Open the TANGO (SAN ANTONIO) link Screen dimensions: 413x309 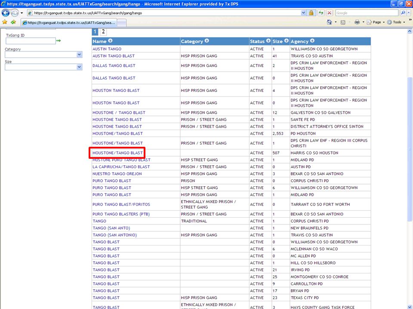[x=114, y=235]
